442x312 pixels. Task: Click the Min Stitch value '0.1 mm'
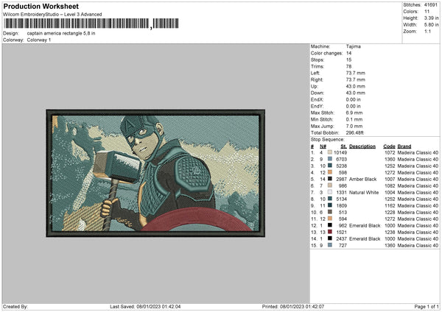coord(354,119)
